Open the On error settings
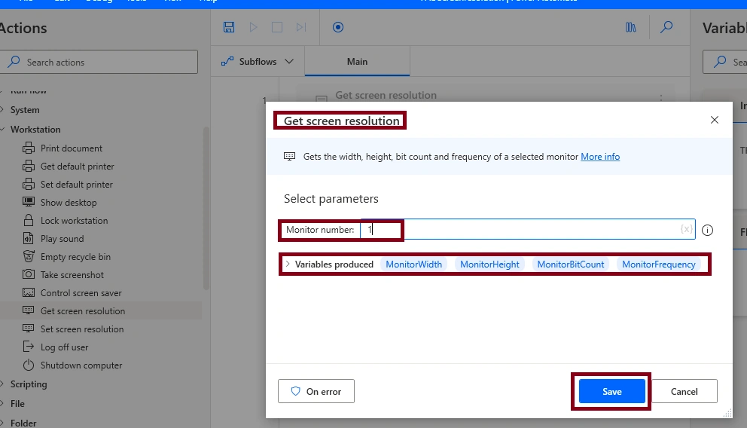The height and width of the screenshot is (428, 747). pos(316,391)
